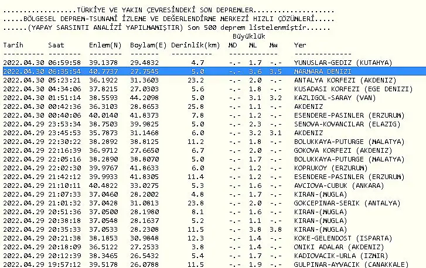
Task: Click latitude value 40.4822
Action: pyautogui.click(x=104, y=186)
